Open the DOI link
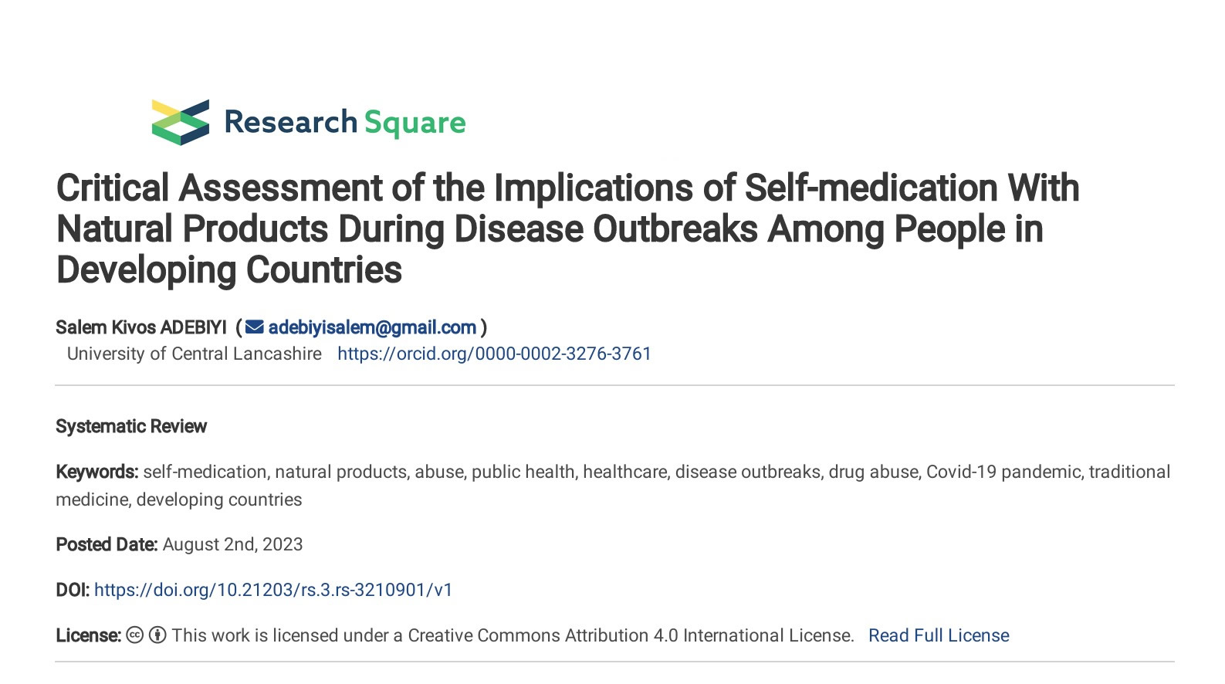The height and width of the screenshot is (684, 1225). (x=273, y=590)
